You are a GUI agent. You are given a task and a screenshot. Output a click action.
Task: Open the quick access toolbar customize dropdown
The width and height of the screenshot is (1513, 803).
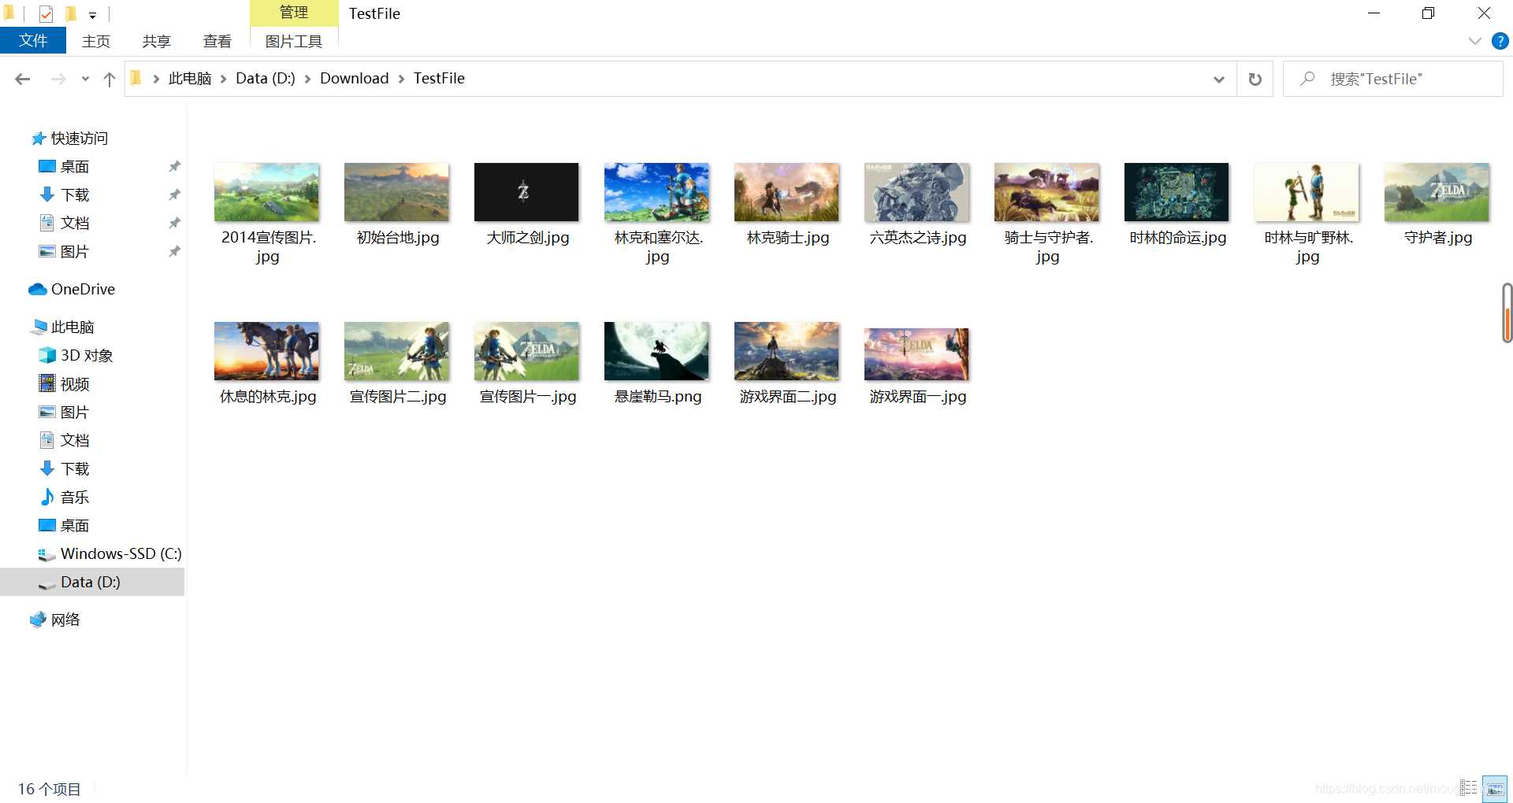click(92, 15)
